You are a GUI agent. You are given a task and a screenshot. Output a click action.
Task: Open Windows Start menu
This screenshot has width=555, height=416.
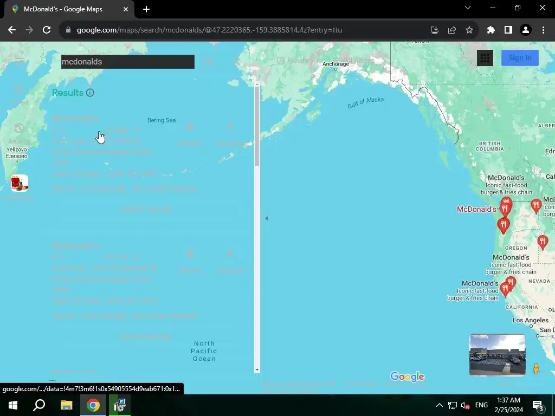point(13,405)
